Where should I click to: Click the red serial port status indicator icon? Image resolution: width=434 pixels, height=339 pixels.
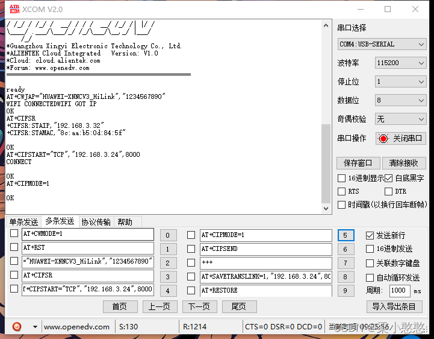click(383, 139)
